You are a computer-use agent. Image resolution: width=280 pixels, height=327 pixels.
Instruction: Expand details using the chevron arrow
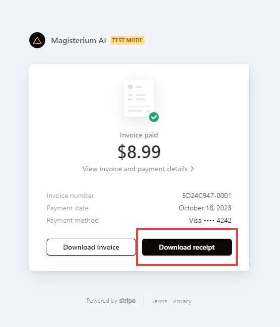pos(192,169)
